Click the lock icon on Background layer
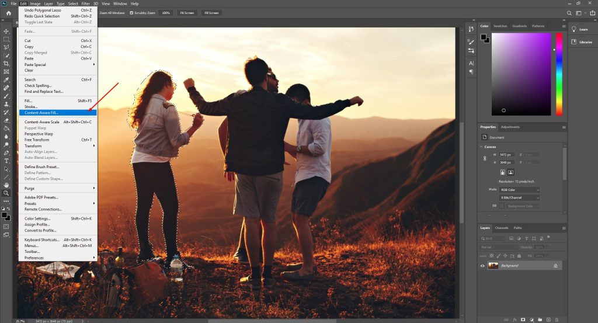This screenshot has height=323, width=598. click(x=555, y=266)
